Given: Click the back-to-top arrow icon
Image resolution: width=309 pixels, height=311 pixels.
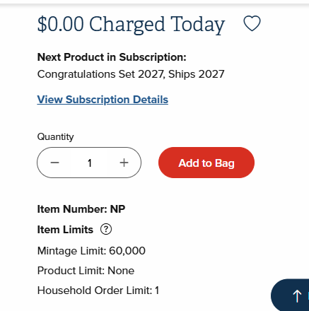Looking at the screenshot, I should 297,295.
